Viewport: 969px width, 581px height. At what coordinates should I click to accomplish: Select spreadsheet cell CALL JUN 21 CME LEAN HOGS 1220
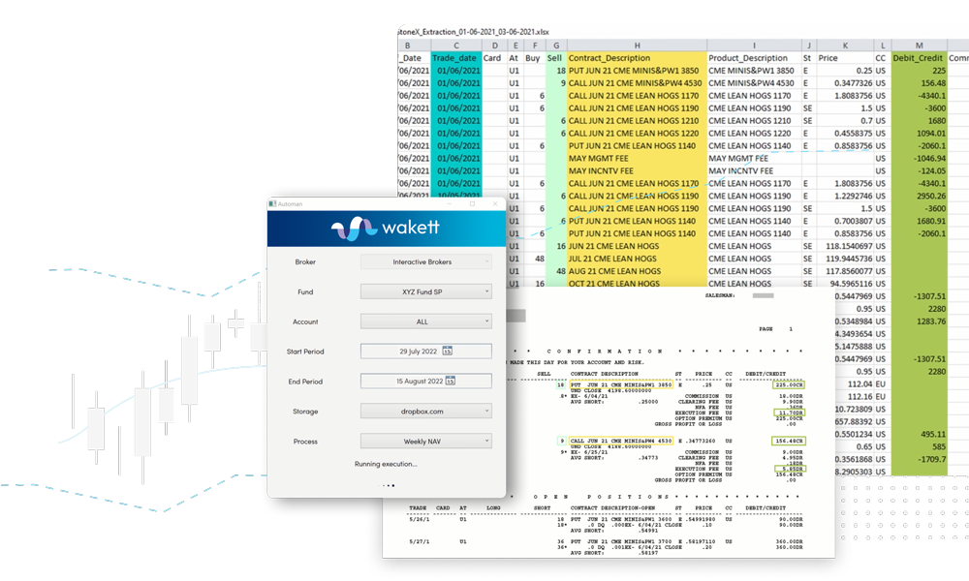pyautogui.click(x=637, y=134)
